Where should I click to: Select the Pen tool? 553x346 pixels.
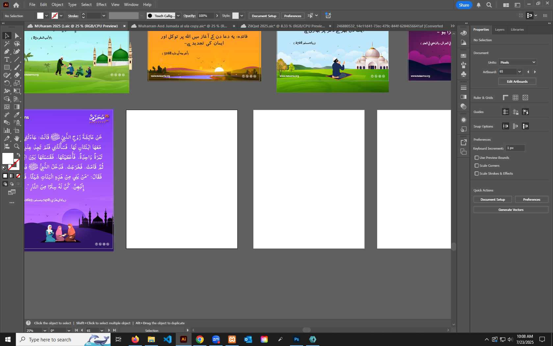click(x=7, y=51)
